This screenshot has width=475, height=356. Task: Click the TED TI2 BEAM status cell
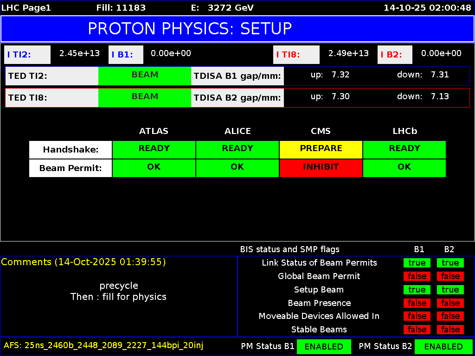[x=144, y=75]
